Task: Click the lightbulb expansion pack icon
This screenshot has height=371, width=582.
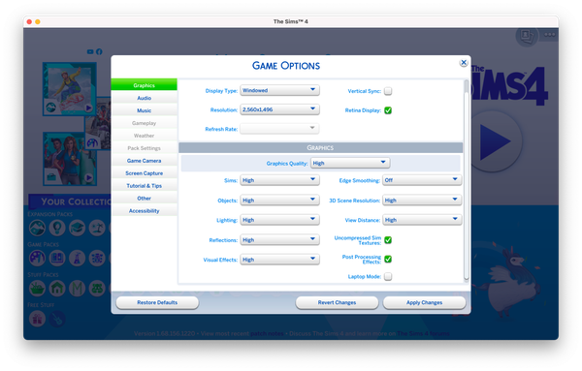Action: pos(57,228)
